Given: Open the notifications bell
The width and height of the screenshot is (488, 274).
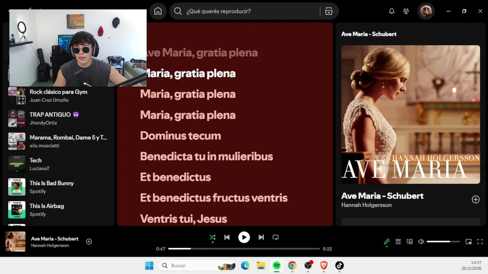Looking at the screenshot, I should pyautogui.click(x=392, y=11).
